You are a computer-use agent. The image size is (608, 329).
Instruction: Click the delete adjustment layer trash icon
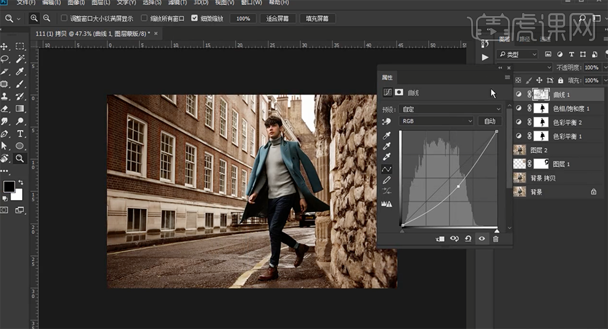point(496,239)
